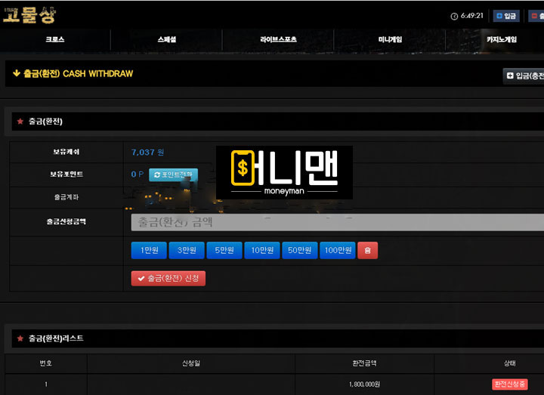The image size is (544, 395).
Task: Click the red trash clear-amount button
Action: 367,250
